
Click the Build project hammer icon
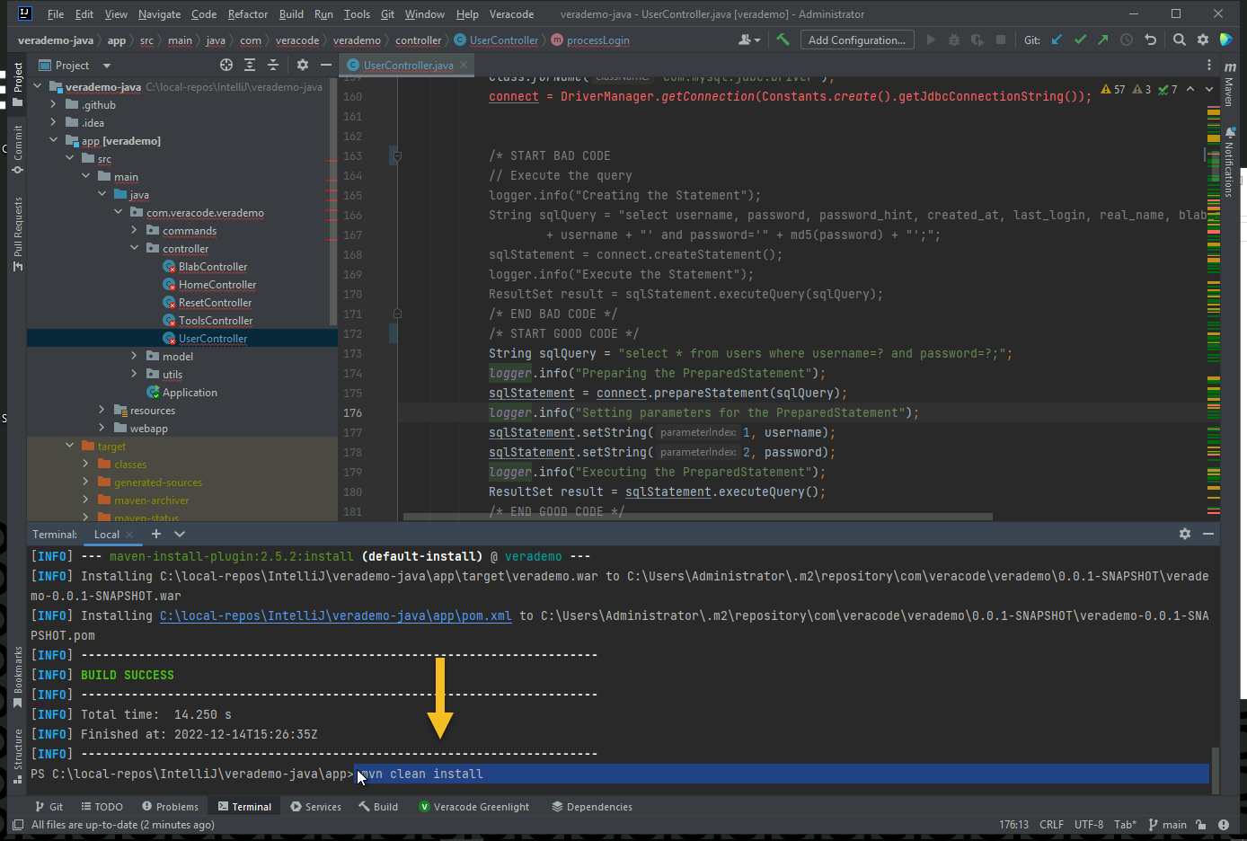tap(783, 40)
